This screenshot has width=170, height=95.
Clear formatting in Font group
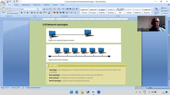click(x=50, y=9)
